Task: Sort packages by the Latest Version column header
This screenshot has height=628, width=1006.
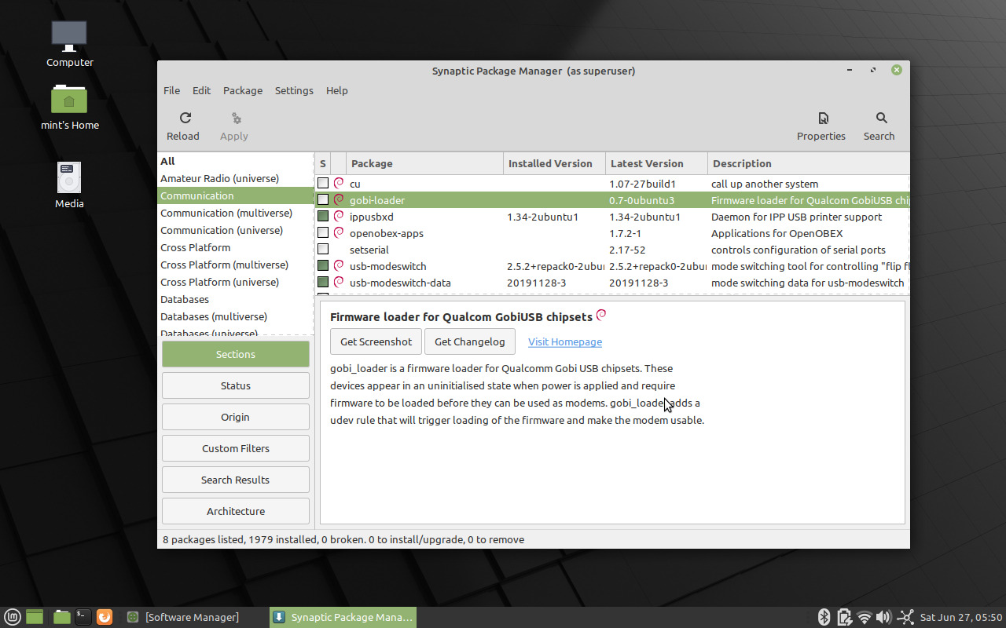Action: point(647,163)
